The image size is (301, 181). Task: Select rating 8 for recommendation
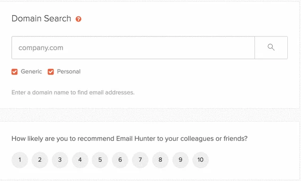160,160
